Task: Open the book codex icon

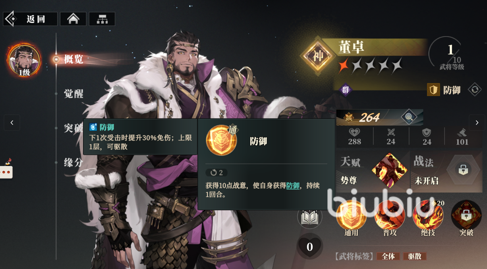Action: coord(310,217)
